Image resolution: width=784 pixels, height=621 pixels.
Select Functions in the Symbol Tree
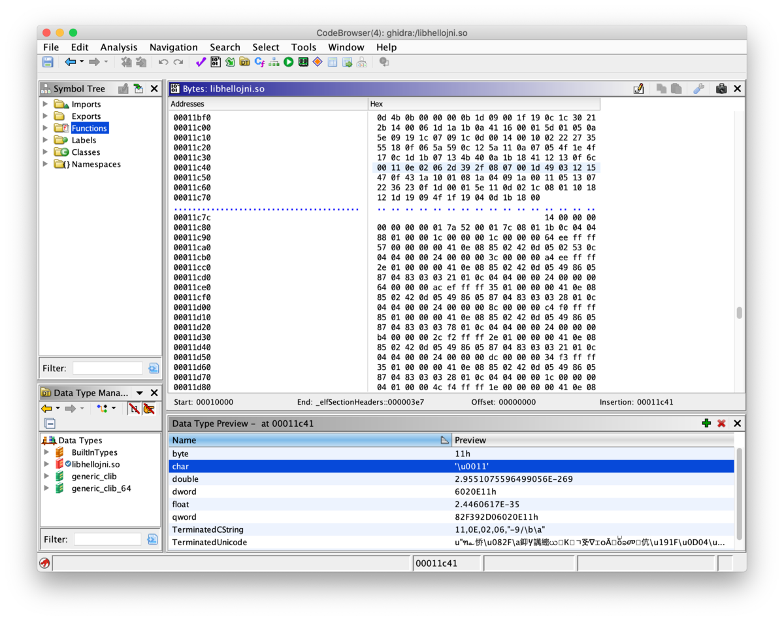(90, 128)
